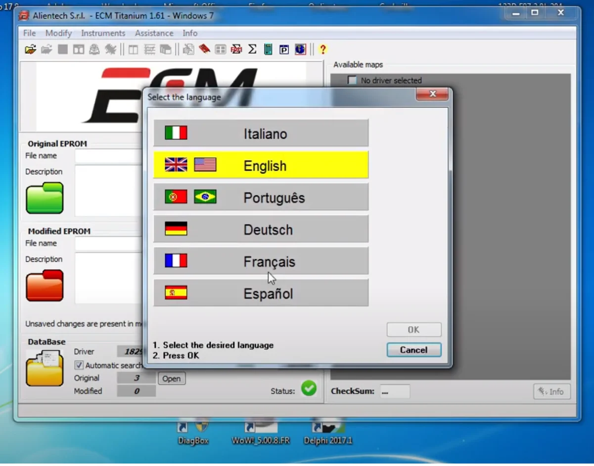594x466 pixels.
Task: Uncheck the No driver selected checkbox
Action: tap(353, 80)
